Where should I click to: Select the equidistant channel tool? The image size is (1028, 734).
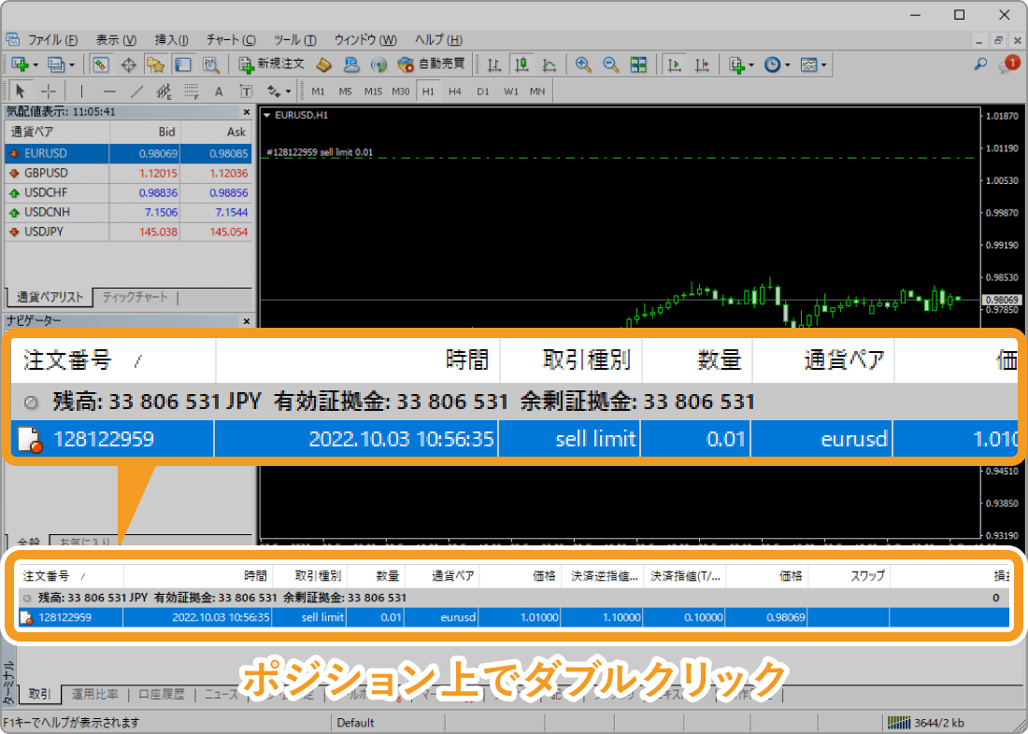164,92
